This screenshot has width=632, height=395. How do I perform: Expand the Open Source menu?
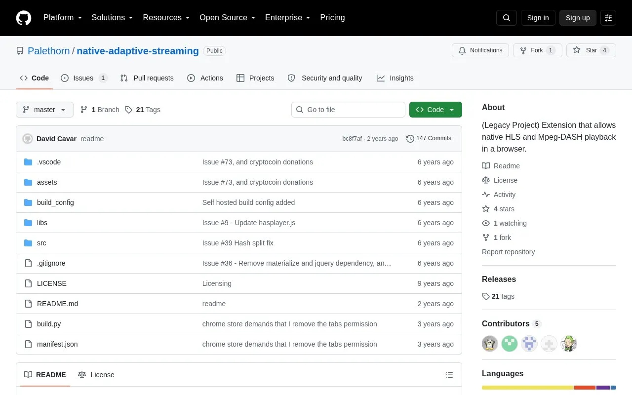point(228,18)
